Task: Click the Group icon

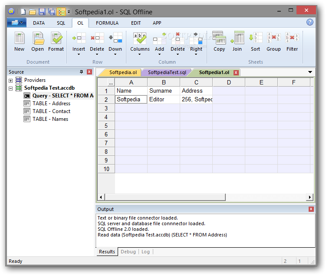Action: coord(274,38)
